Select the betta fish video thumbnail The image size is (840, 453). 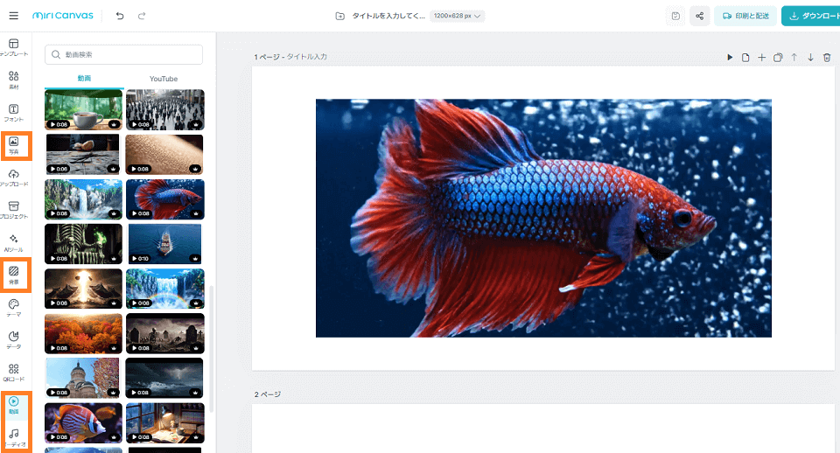click(164, 199)
